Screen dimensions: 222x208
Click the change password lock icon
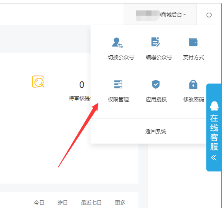193,84
